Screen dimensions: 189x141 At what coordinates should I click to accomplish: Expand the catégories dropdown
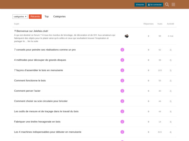point(20,17)
